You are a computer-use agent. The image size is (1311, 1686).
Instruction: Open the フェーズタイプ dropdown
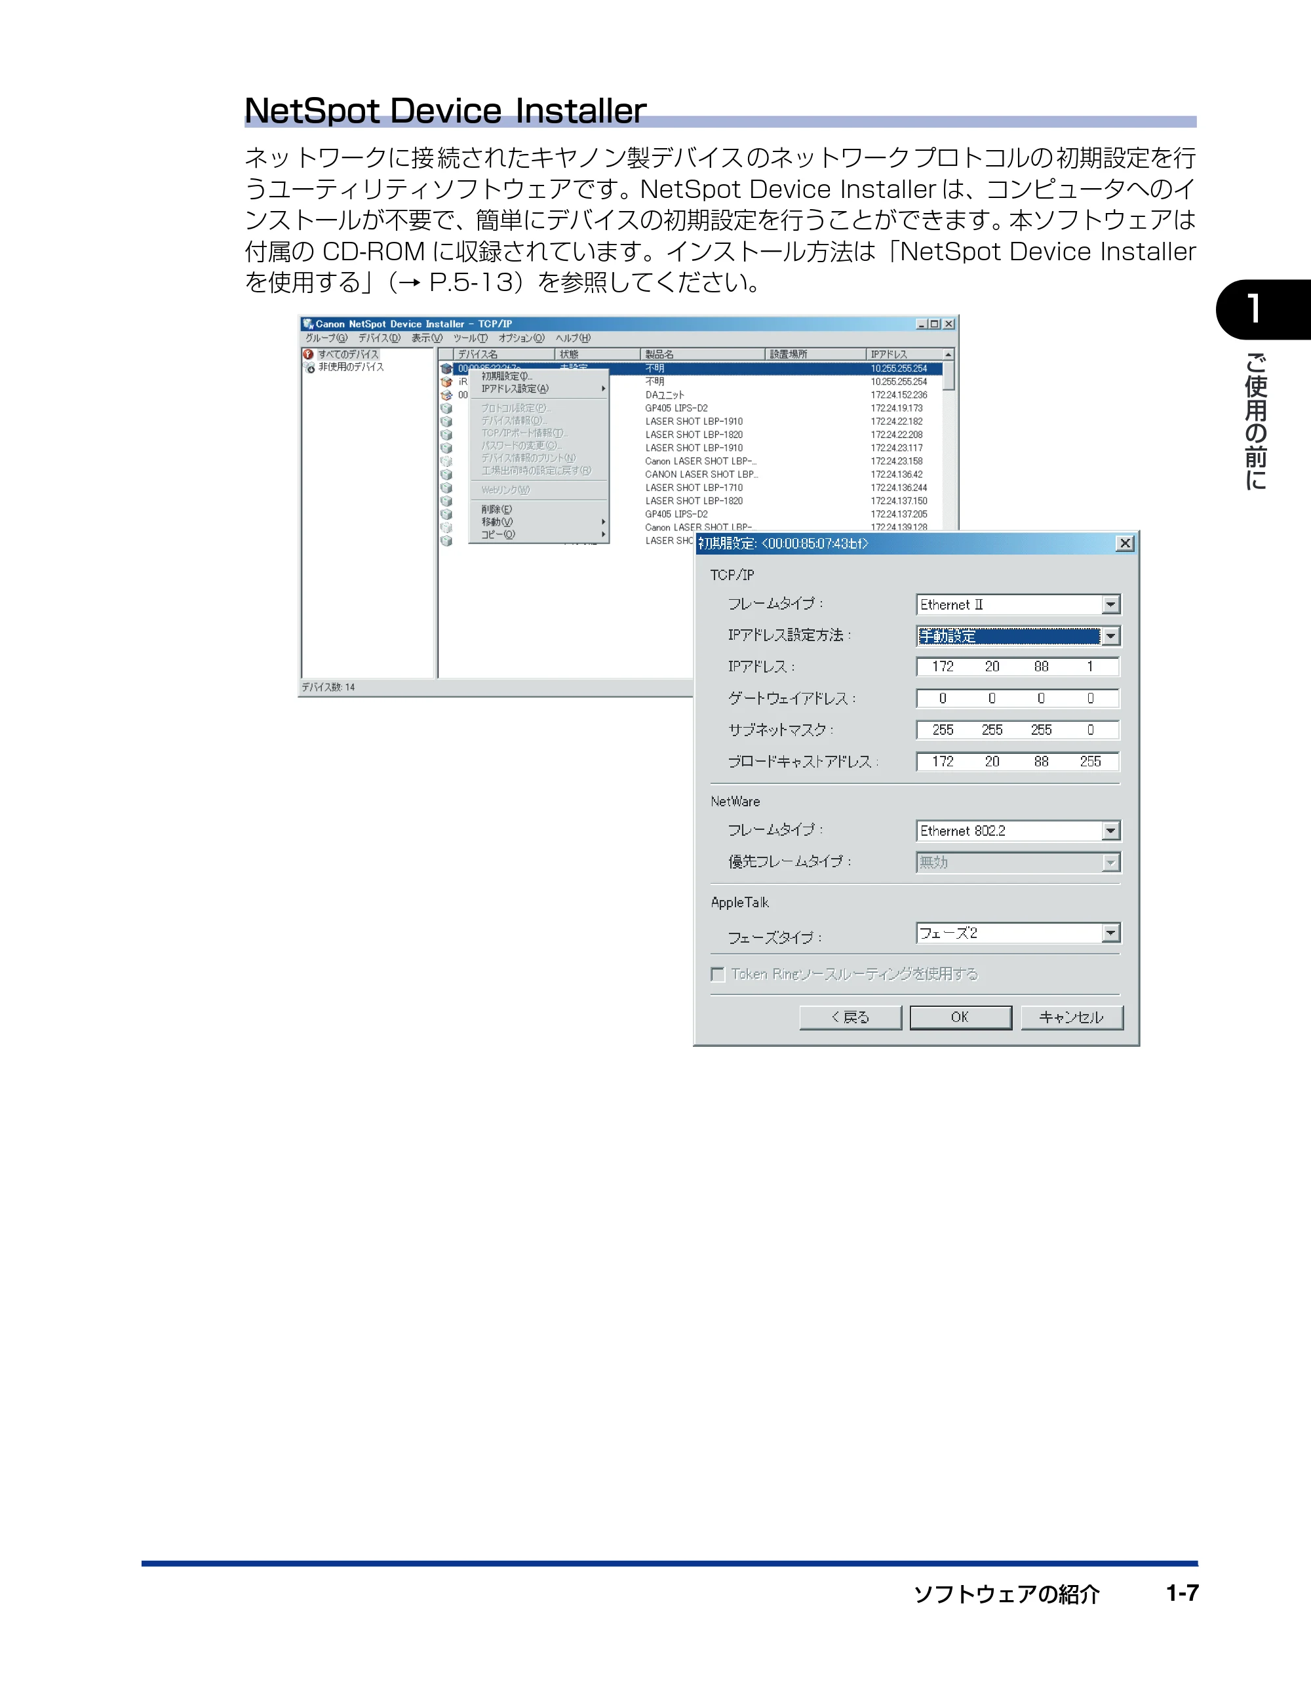[x=1111, y=933]
